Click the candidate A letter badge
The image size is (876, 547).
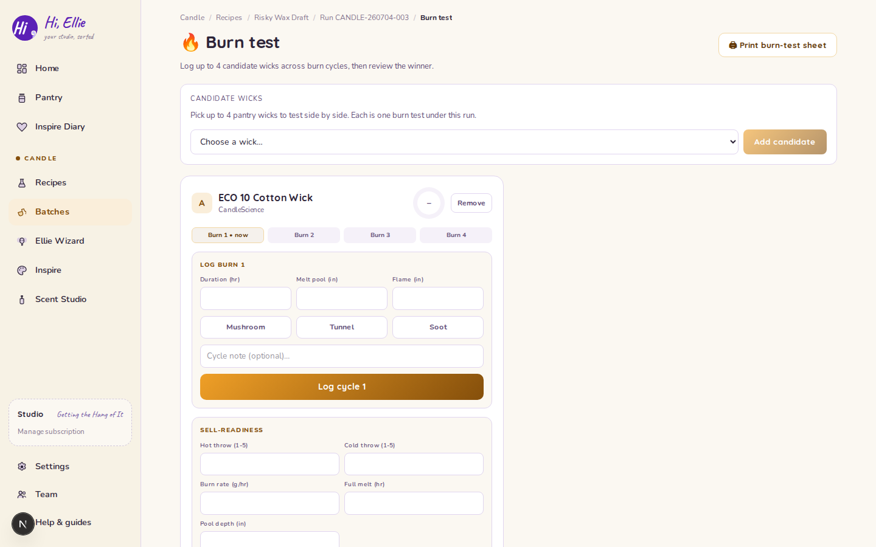pyautogui.click(x=202, y=203)
